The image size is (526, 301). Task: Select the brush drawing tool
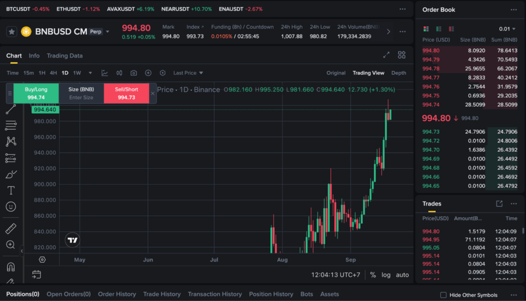[11, 174]
